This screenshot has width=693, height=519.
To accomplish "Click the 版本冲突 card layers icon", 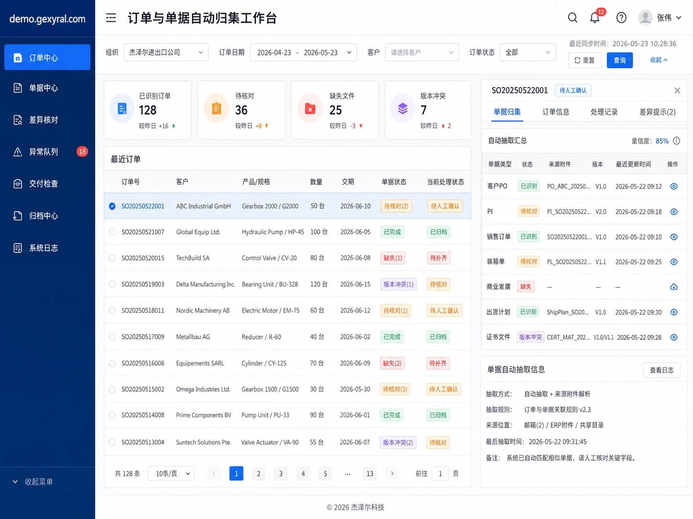I will (x=402, y=108).
